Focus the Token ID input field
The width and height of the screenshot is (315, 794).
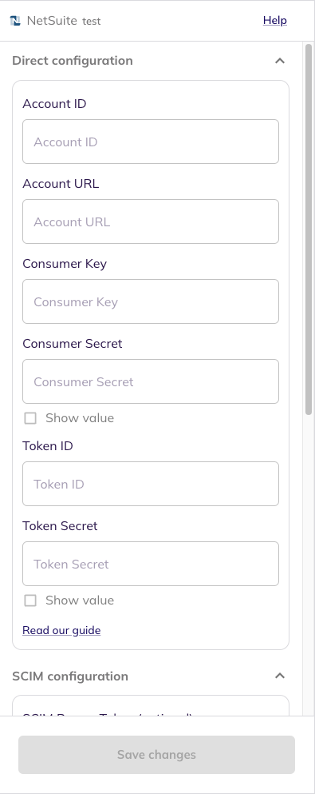point(151,484)
